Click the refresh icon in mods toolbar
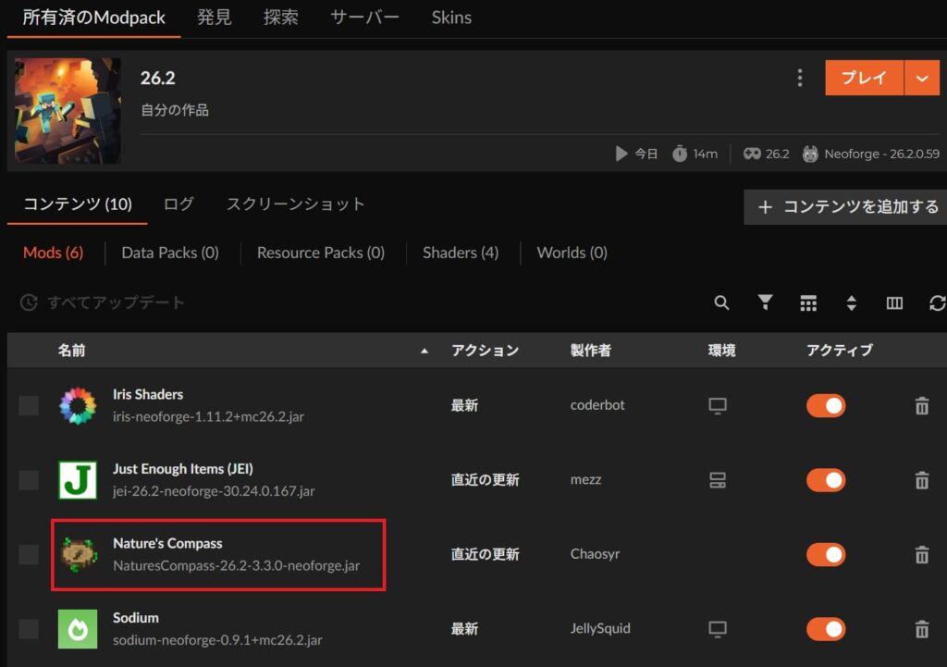 pos(938,303)
